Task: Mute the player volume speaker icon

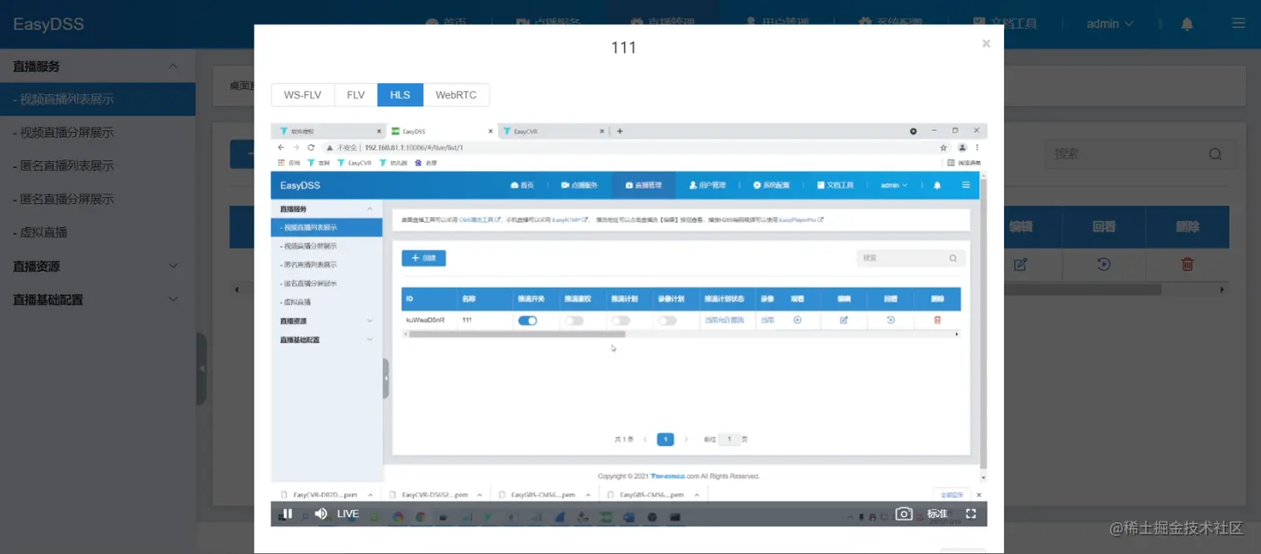Action: pos(320,514)
